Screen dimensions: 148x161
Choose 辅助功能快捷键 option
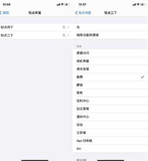(x=110, y=35)
